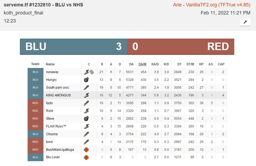Select player name runaway
The width and height of the screenshot is (256, 166).
[52, 72]
